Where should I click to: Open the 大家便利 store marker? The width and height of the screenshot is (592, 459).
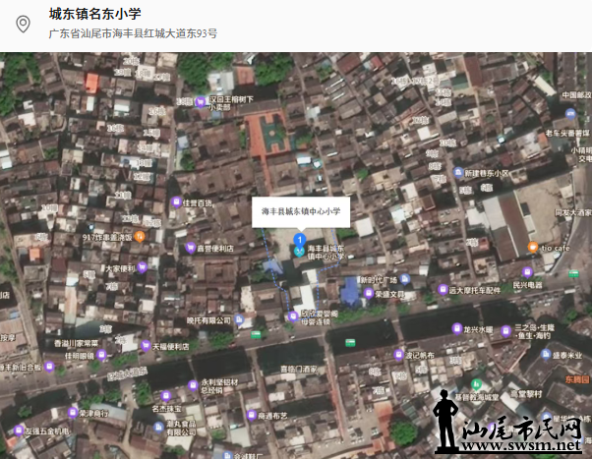[143, 267]
